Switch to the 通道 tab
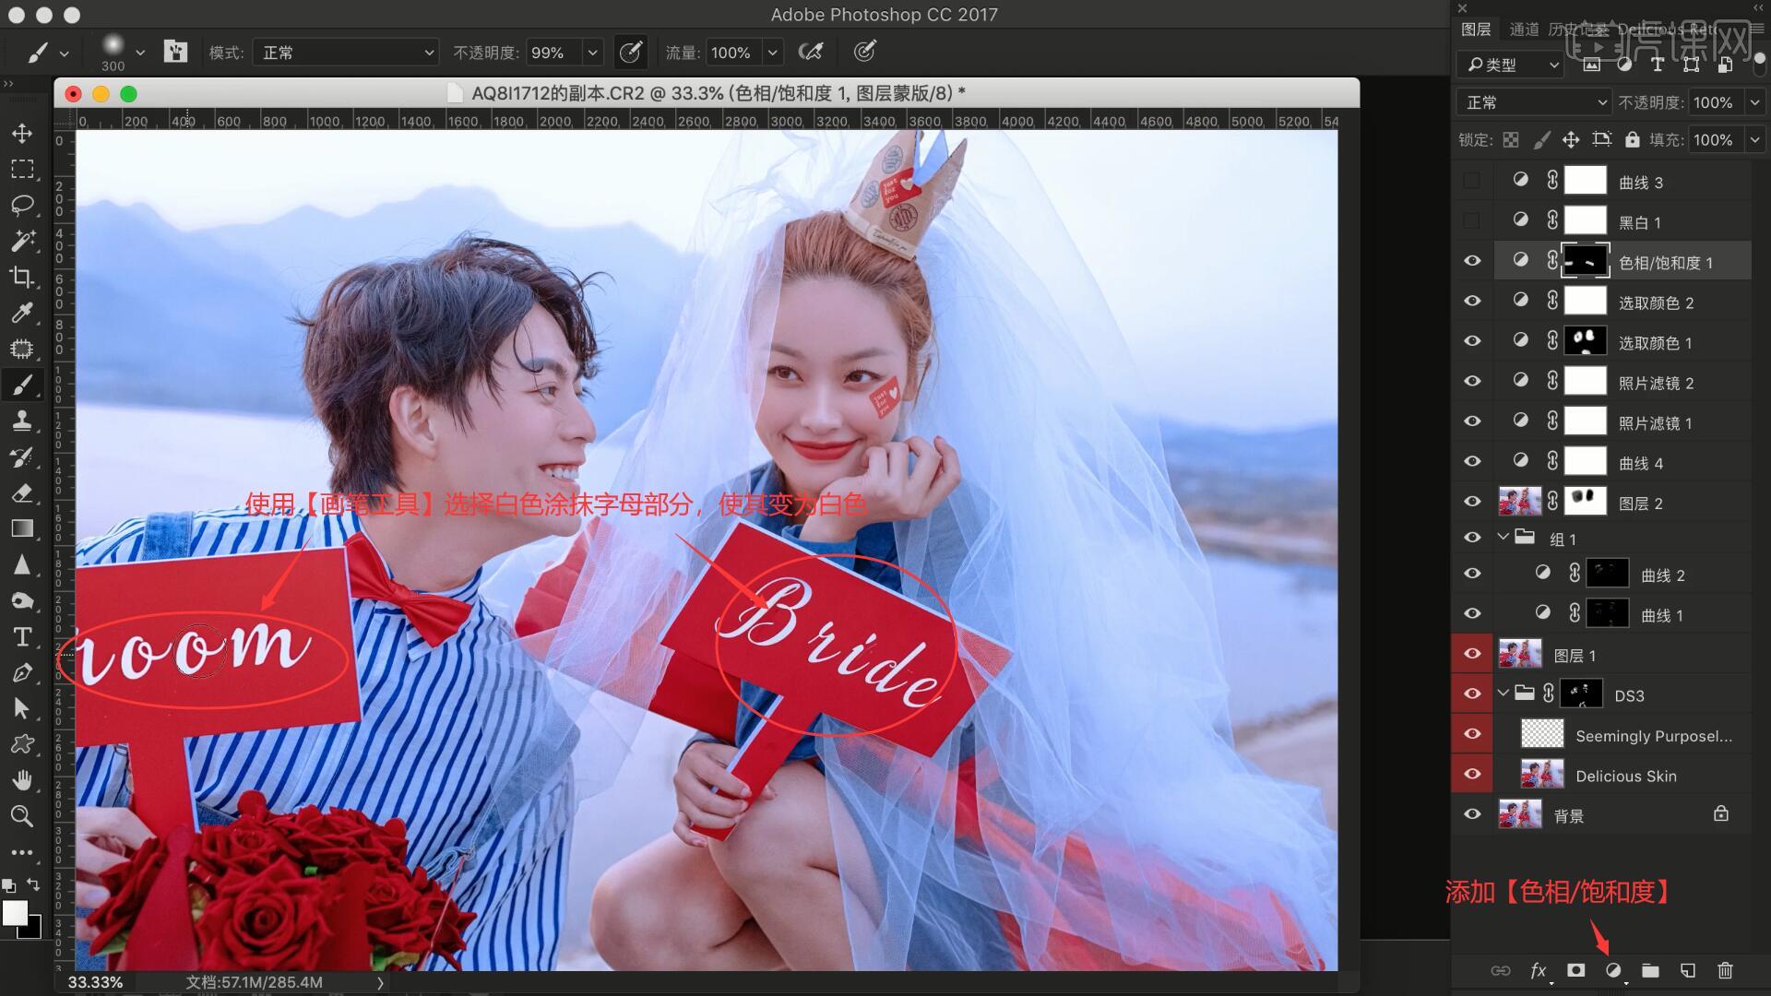 [x=1524, y=30]
